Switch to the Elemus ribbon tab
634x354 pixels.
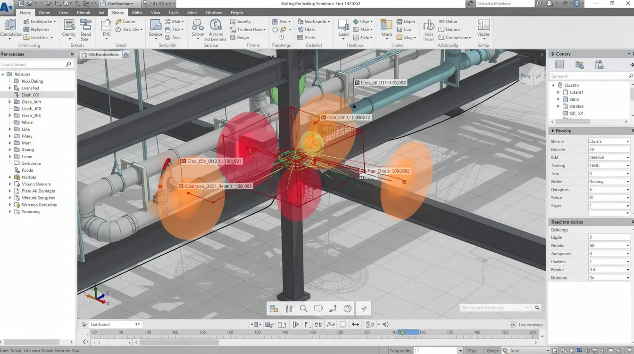pos(118,13)
